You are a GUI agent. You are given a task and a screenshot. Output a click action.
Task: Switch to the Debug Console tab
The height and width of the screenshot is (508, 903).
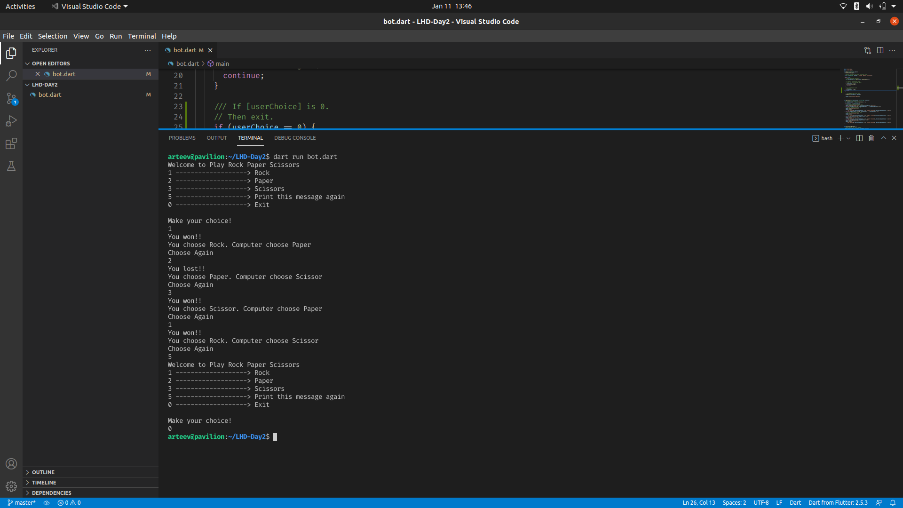click(295, 138)
